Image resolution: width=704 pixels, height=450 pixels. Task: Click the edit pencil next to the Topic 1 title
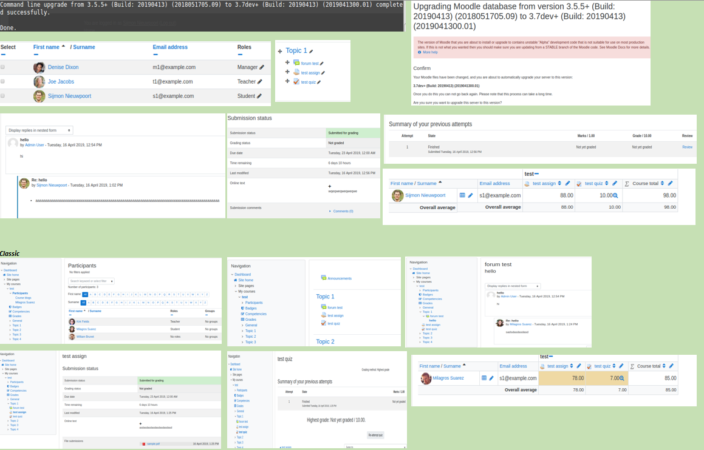[x=311, y=51]
